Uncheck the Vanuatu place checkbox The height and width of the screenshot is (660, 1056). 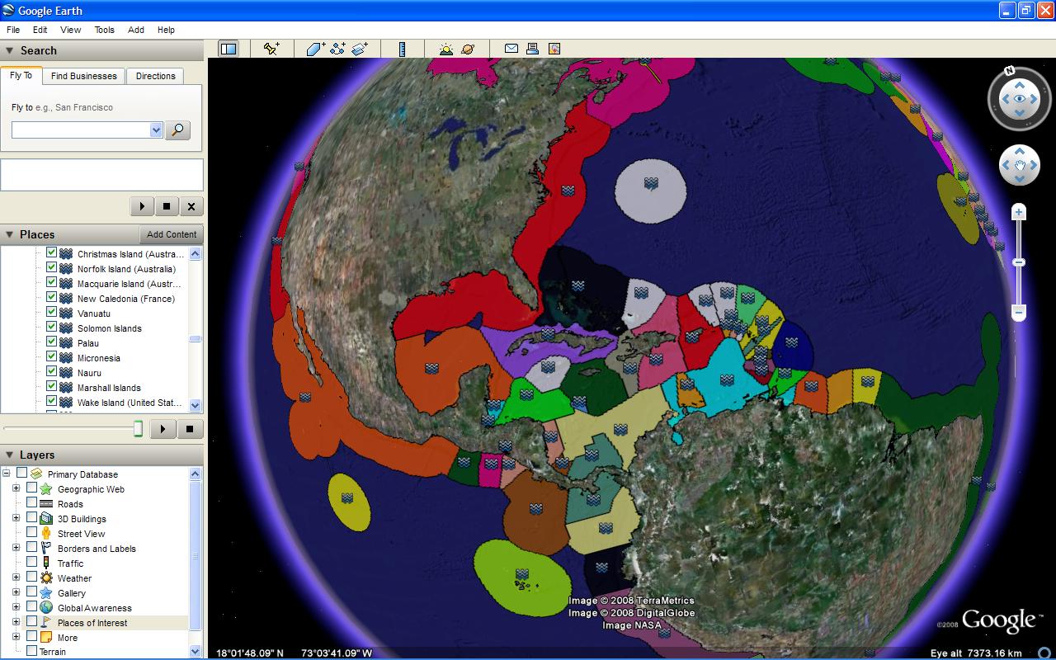click(51, 313)
